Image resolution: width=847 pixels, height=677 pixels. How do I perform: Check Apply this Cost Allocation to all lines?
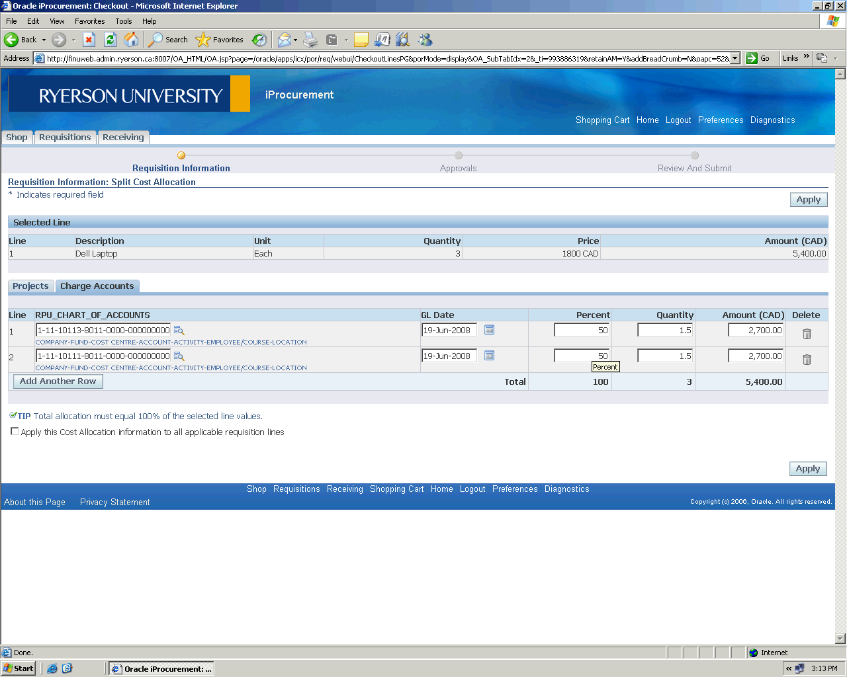point(15,432)
